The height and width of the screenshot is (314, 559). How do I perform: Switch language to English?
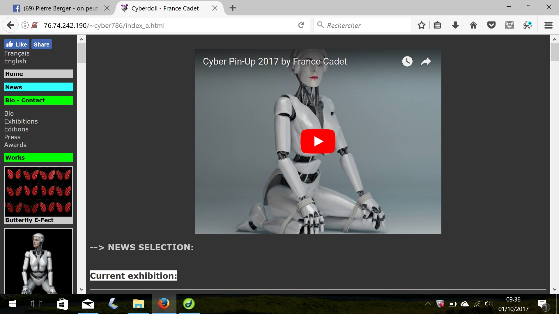pyautogui.click(x=15, y=61)
